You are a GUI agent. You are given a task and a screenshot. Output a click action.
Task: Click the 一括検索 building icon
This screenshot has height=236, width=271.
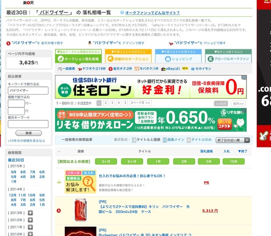[x=60, y=69]
